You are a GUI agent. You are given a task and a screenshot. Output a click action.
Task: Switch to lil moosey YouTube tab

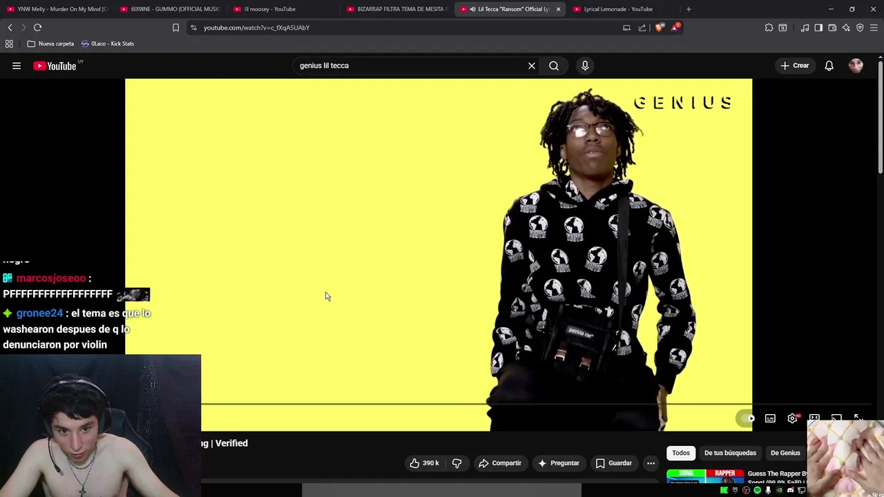point(283,9)
